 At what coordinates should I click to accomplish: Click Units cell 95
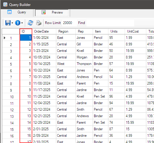click(116, 38)
